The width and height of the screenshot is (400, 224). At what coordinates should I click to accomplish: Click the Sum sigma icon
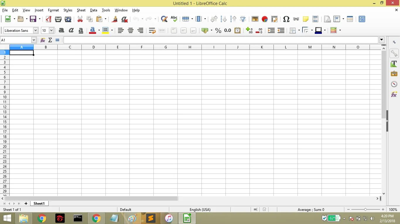pos(50,40)
